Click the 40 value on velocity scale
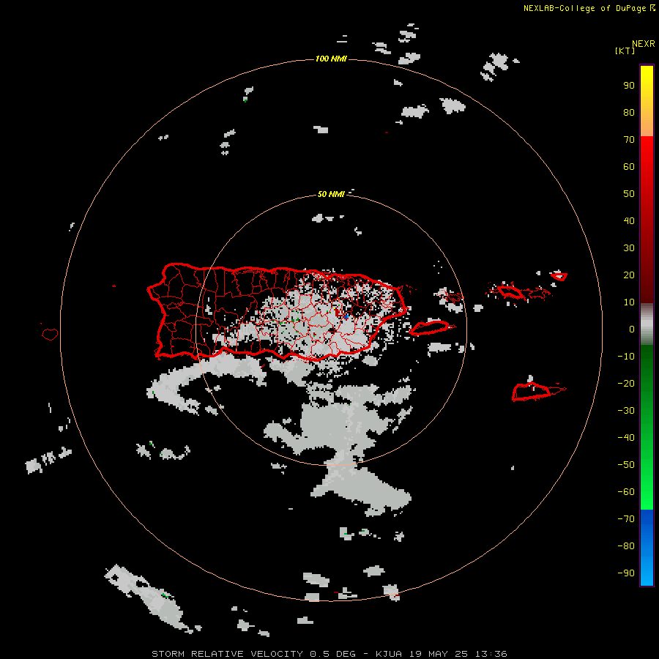This screenshot has height=659, width=659. 629,220
